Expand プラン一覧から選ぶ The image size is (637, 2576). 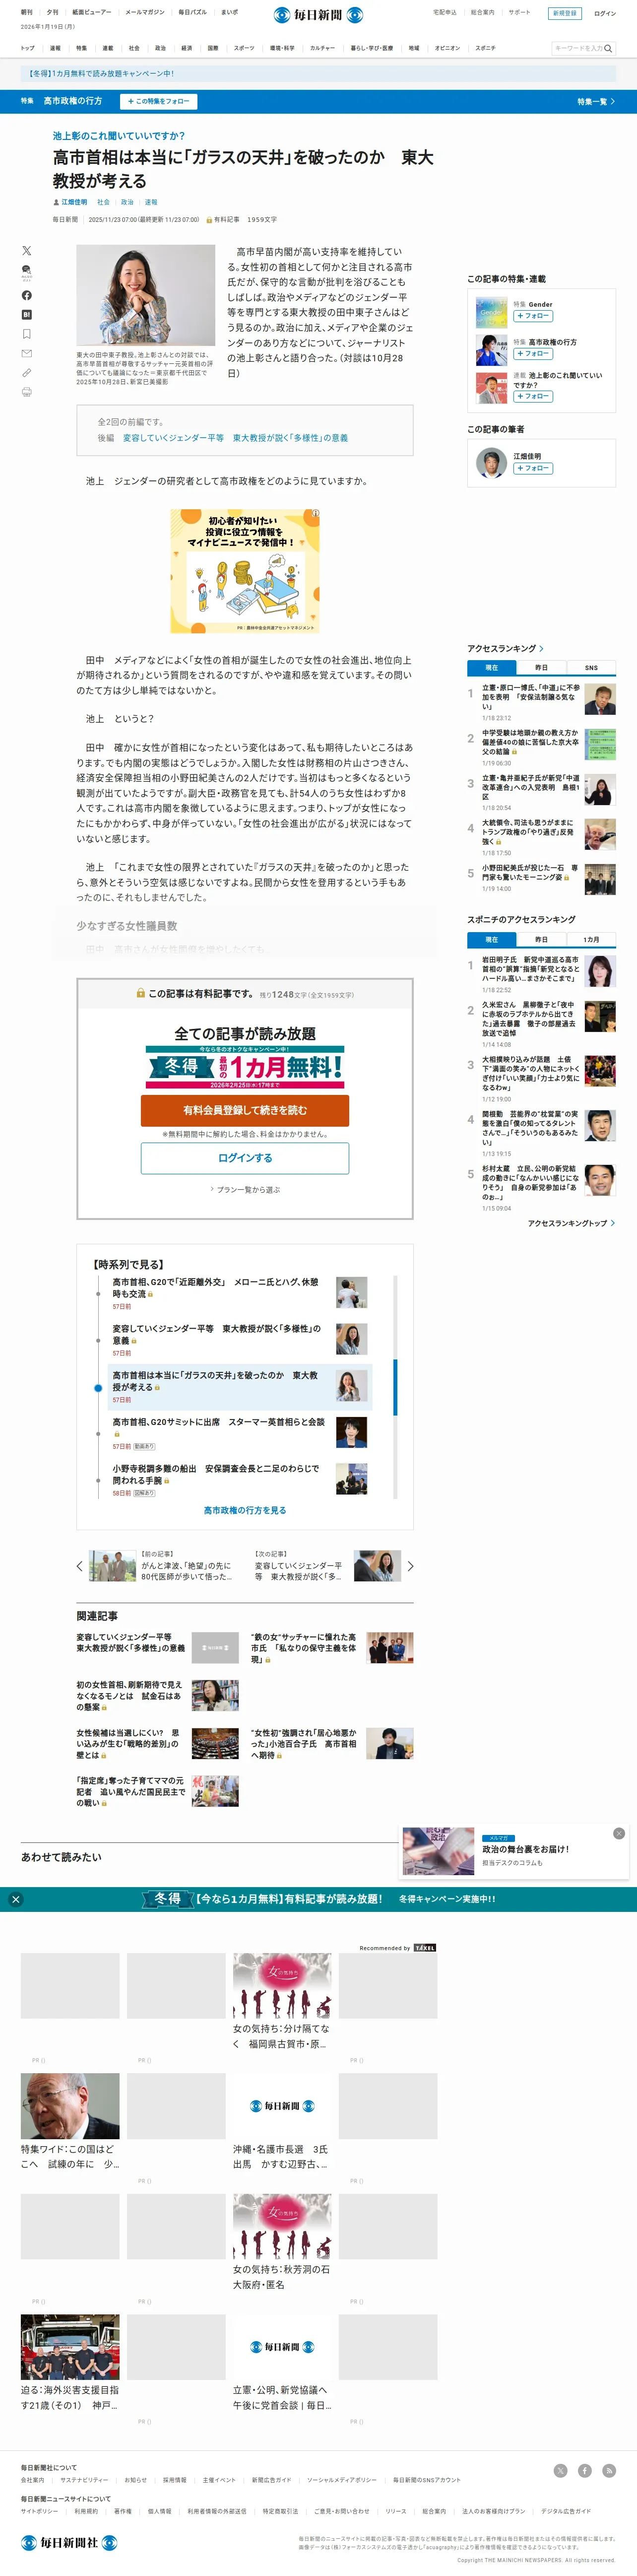click(x=245, y=1190)
